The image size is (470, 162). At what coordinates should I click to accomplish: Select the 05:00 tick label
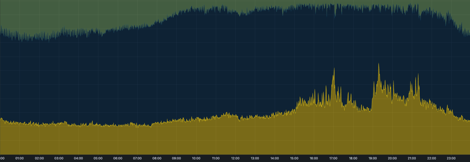pos(98,158)
